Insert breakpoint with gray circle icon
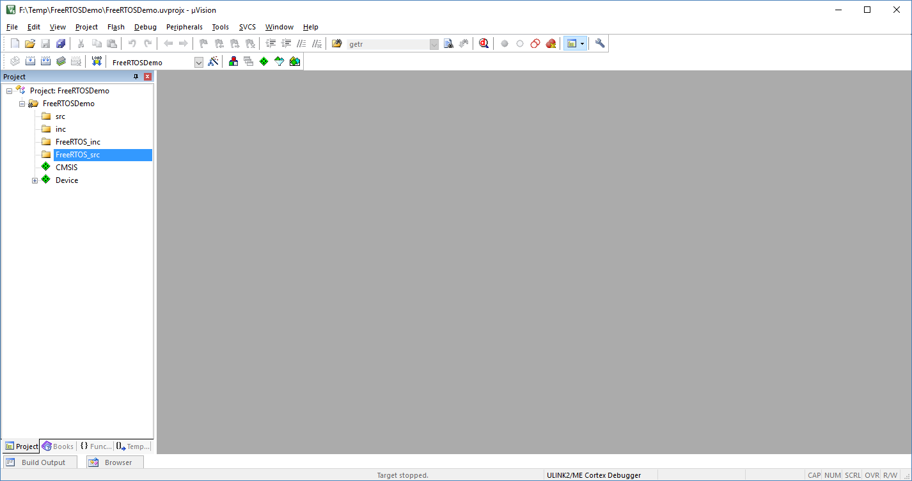 [x=505, y=43]
